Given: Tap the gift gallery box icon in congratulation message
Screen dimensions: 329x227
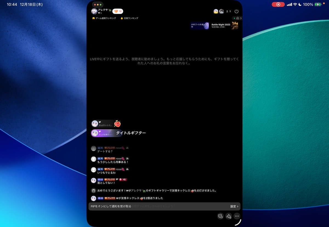Looking at the screenshot, I should coord(93,190).
